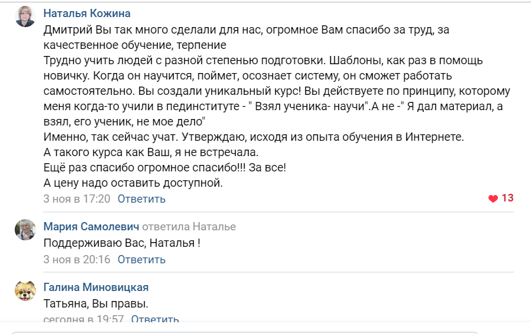
Task: Click the line "А цену надо оставить доступной."
Action: point(133,183)
